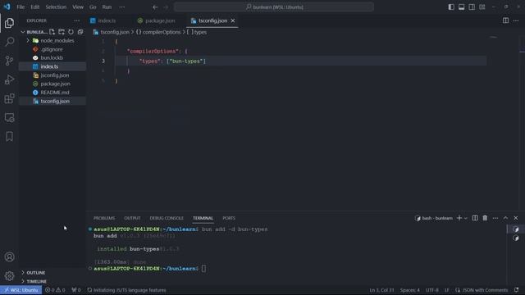Image resolution: width=525 pixels, height=295 pixels.
Task: Click the Ln 3 cursor position indicator
Action: (381, 290)
